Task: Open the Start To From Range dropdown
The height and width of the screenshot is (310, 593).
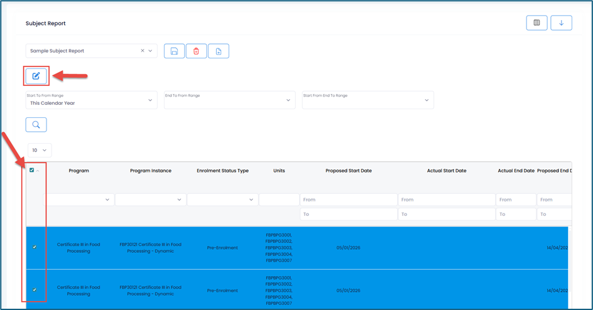Action: [x=91, y=100]
